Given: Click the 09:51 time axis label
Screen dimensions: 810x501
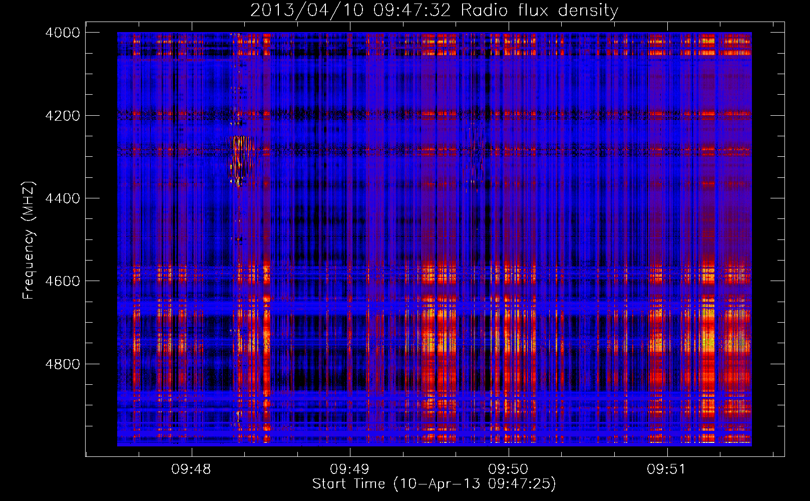Looking at the screenshot, I should tap(666, 469).
